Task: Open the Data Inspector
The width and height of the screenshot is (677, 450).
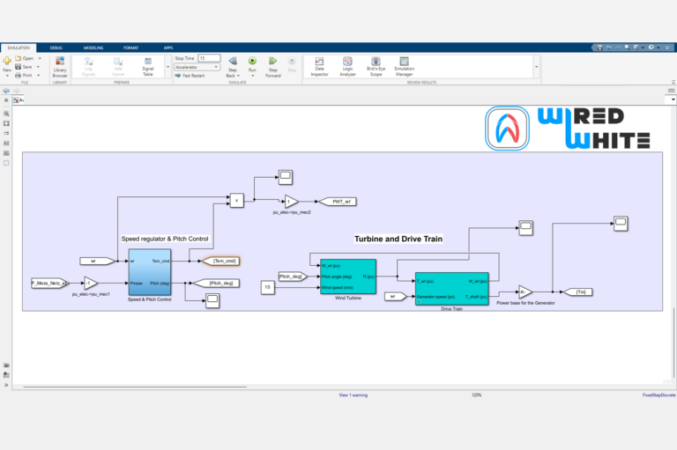Action: tap(319, 66)
